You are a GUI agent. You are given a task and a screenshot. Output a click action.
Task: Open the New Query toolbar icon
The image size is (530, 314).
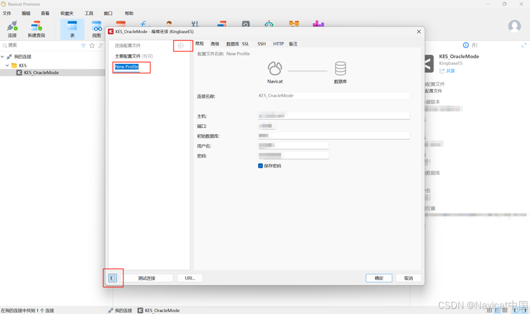pos(36,29)
